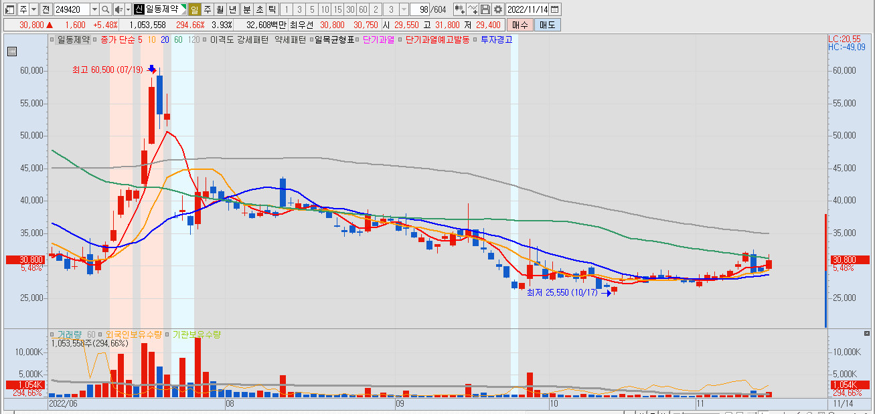Click the current price 30,800 tag on right axis
The width and height of the screenshot is (875, 414).
click(x=850, y=260)
